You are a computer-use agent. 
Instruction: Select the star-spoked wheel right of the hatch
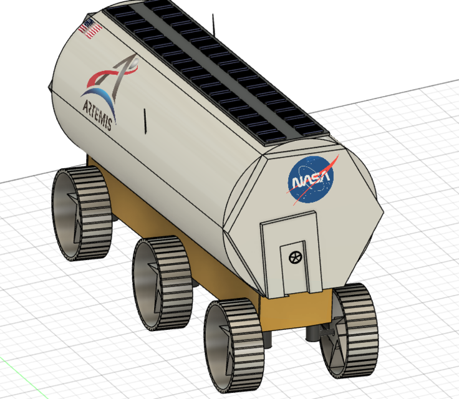click(349, 330)
